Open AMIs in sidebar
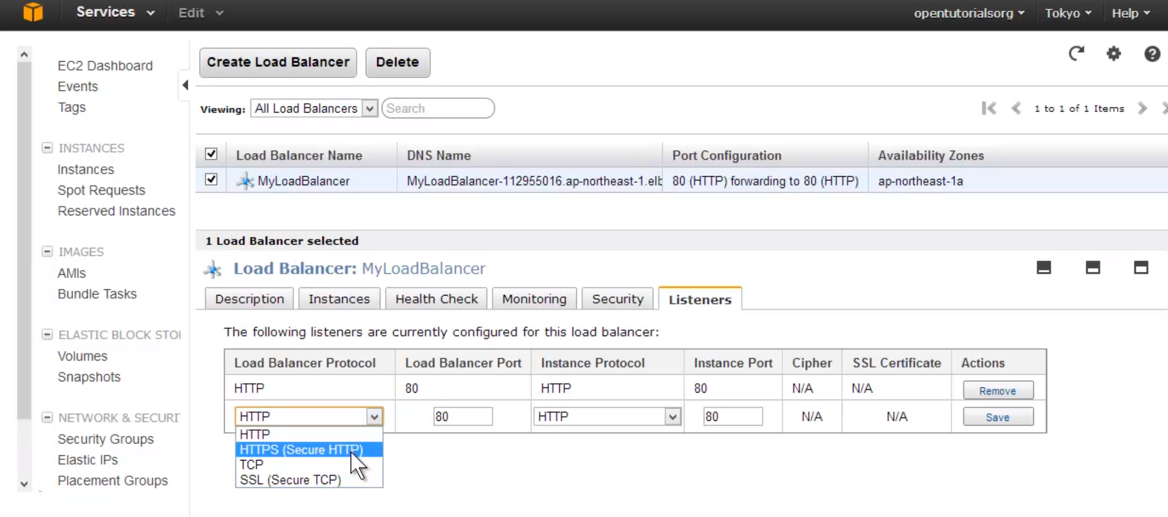 coord(72,273)
